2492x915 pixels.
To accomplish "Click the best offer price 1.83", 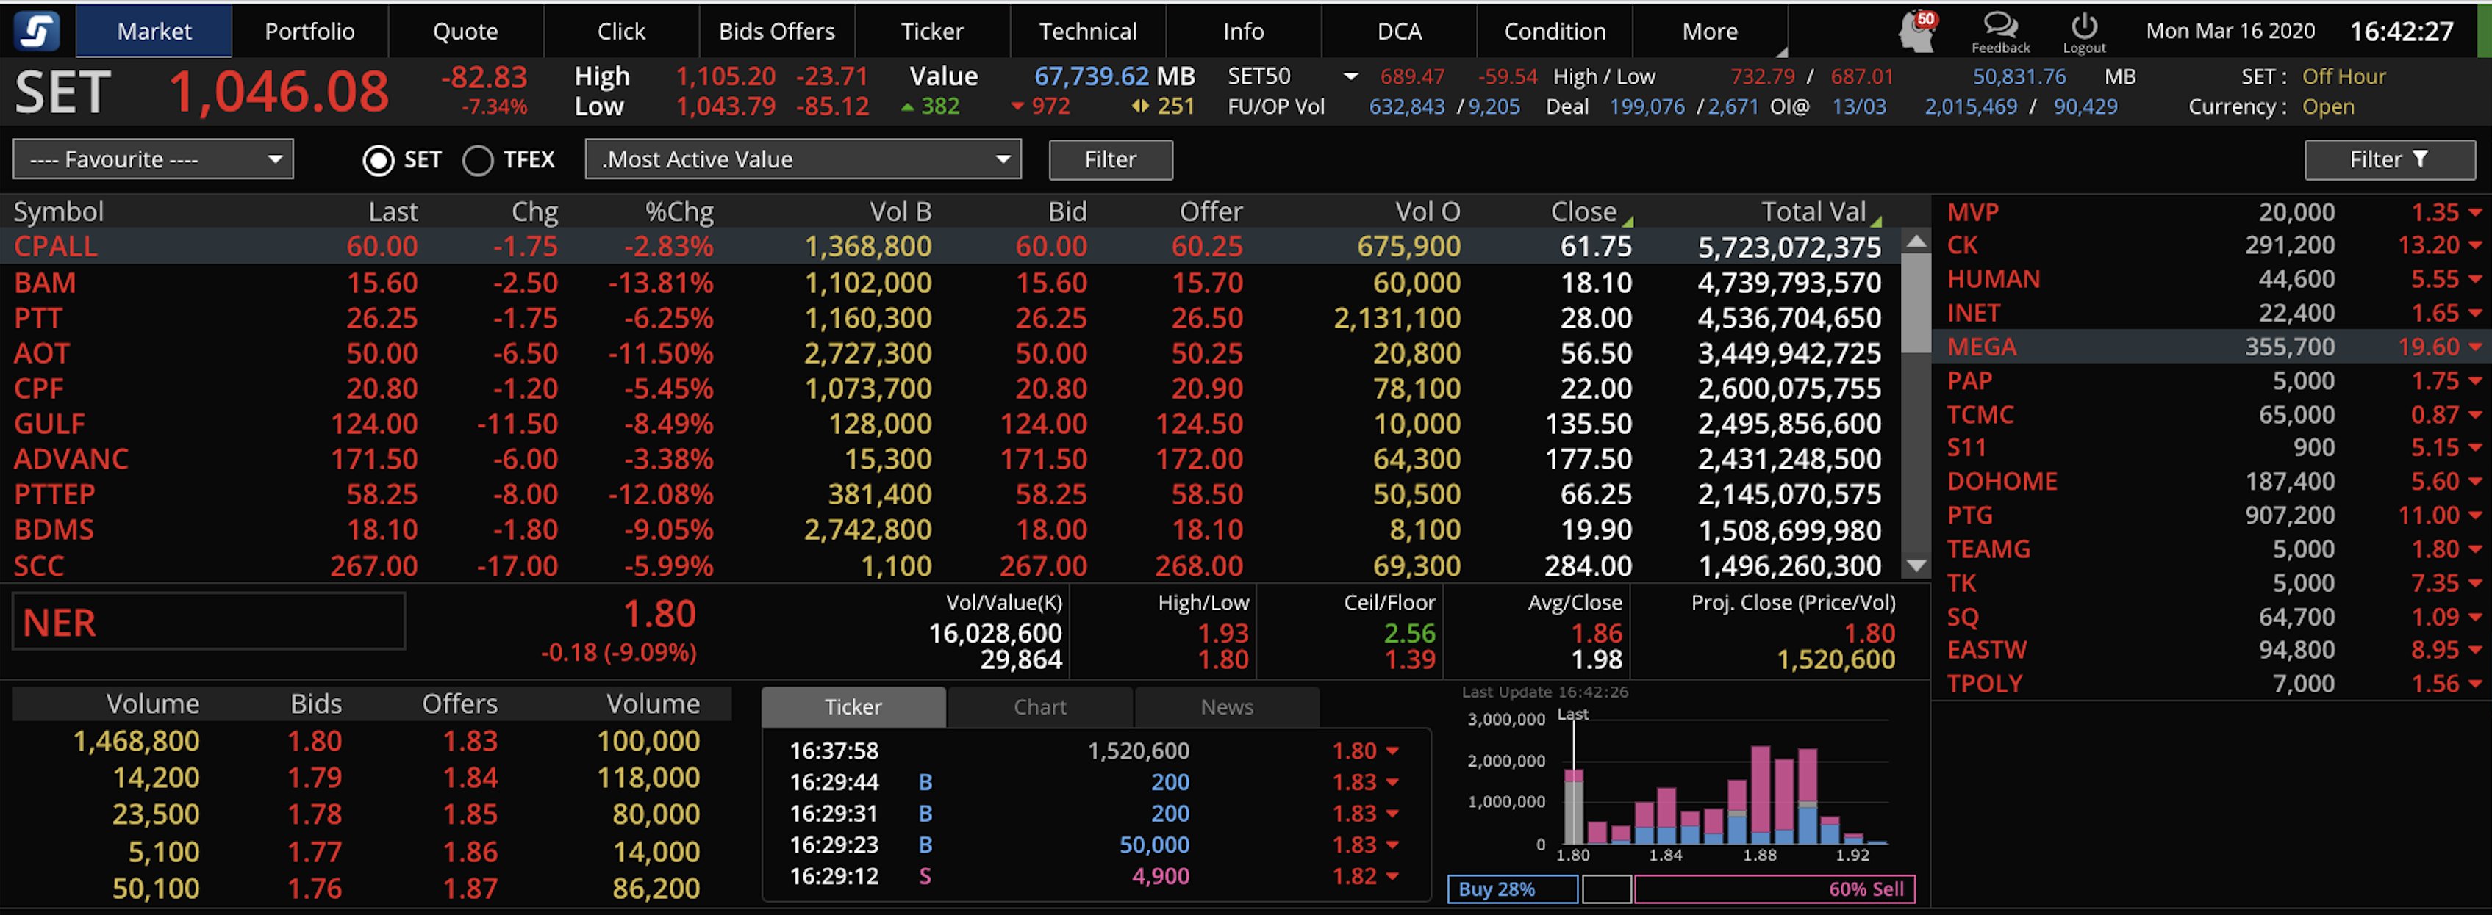I will 470,741.
